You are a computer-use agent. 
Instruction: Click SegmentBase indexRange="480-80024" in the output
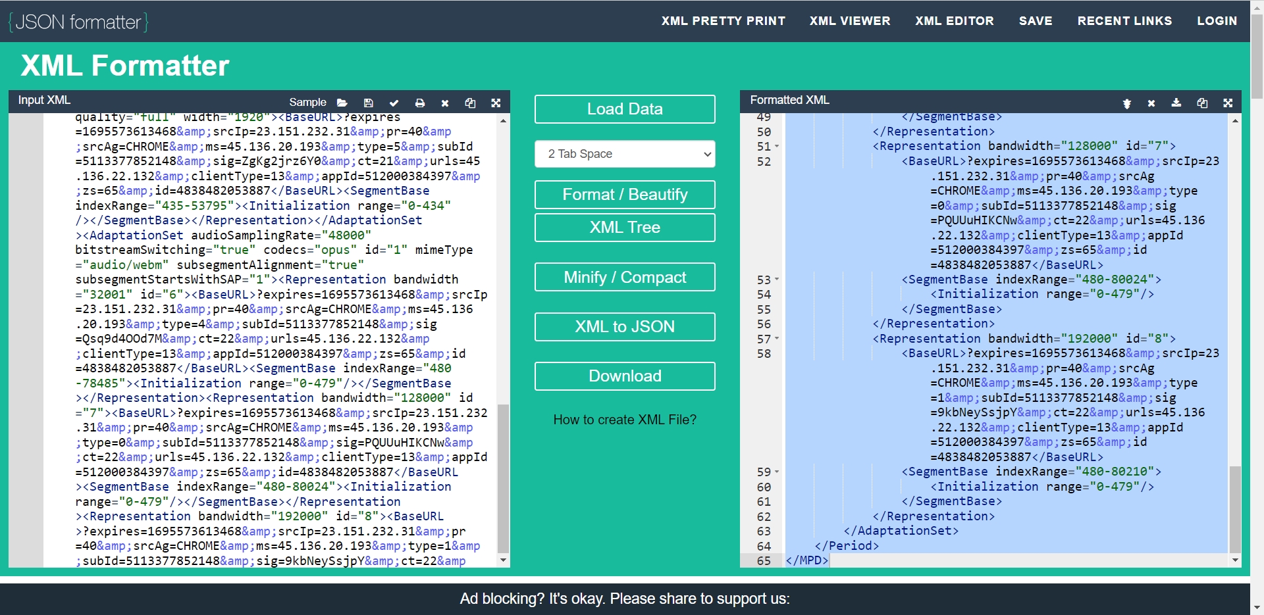pyautogui.click(x=1032, y=280)
